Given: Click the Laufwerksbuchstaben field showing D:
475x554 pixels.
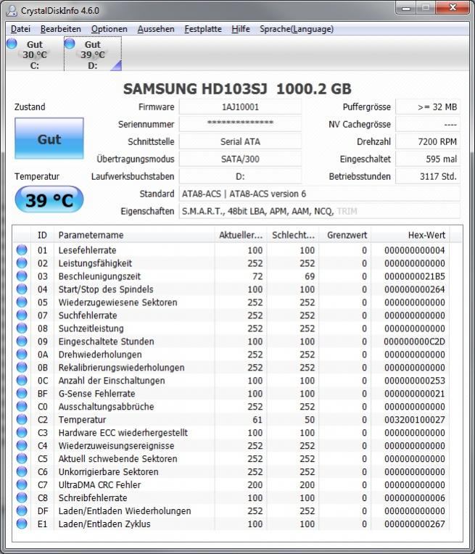Looking at the screenshot, I should point(240,176).
